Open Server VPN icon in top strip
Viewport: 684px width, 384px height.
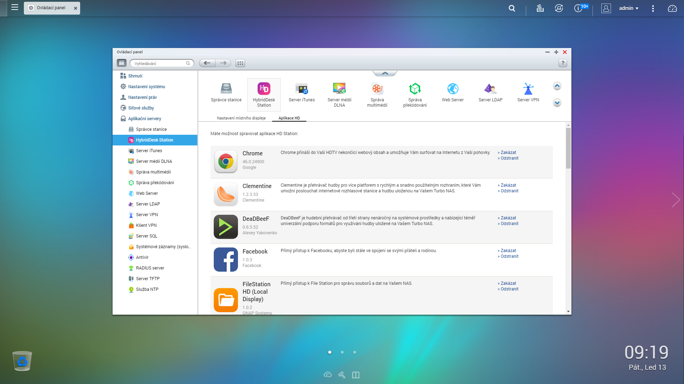tap(528, 89)
